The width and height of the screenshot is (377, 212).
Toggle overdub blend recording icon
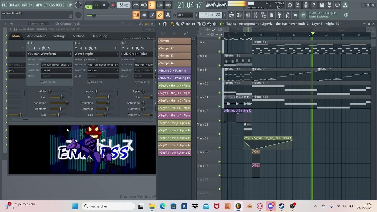(160, 5)
